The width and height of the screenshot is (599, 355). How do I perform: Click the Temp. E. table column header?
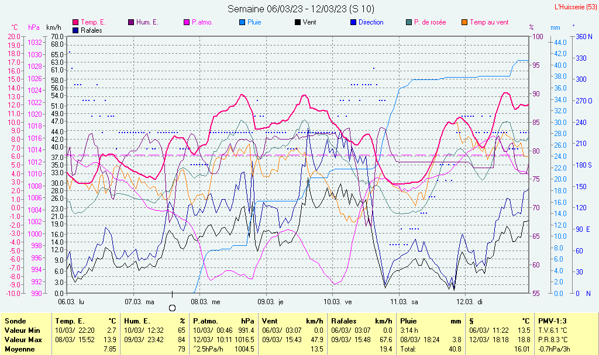(x=70, y=321)
